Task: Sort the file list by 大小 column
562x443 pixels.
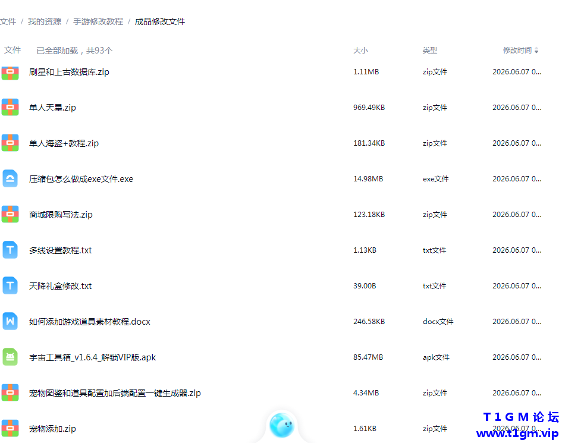Action: pyautogui.click(x=360, y=51)
